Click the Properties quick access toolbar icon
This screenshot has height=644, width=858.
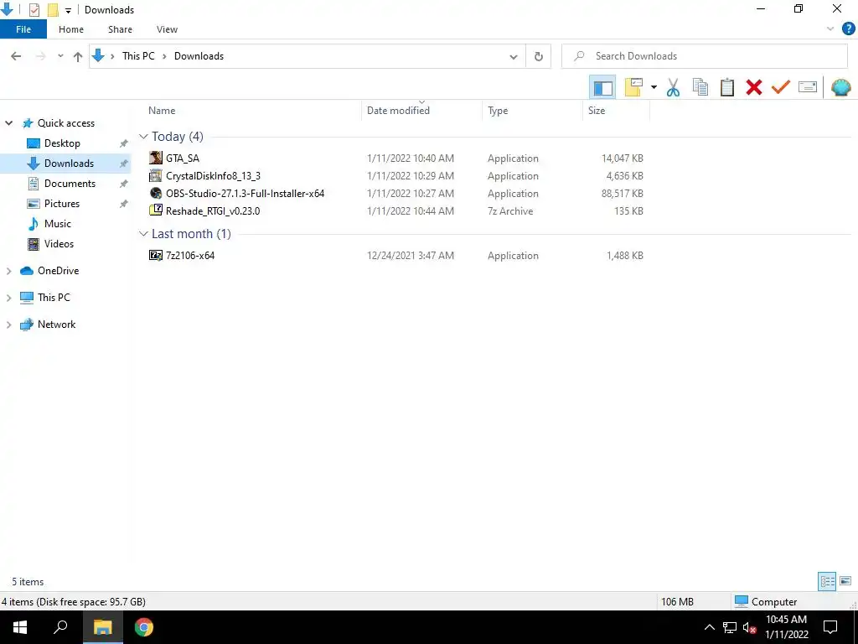click(x=34, y=10)
